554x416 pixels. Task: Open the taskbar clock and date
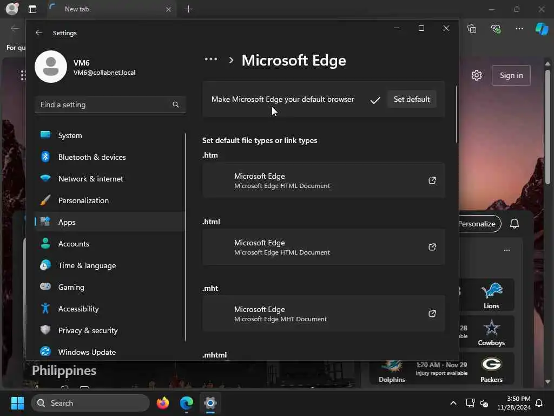[x=513, y=403]
